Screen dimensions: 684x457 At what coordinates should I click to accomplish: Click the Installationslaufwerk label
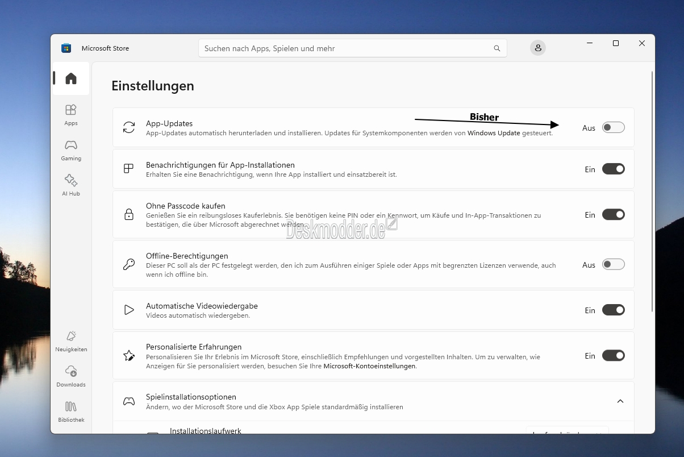[x=206, y=430]
